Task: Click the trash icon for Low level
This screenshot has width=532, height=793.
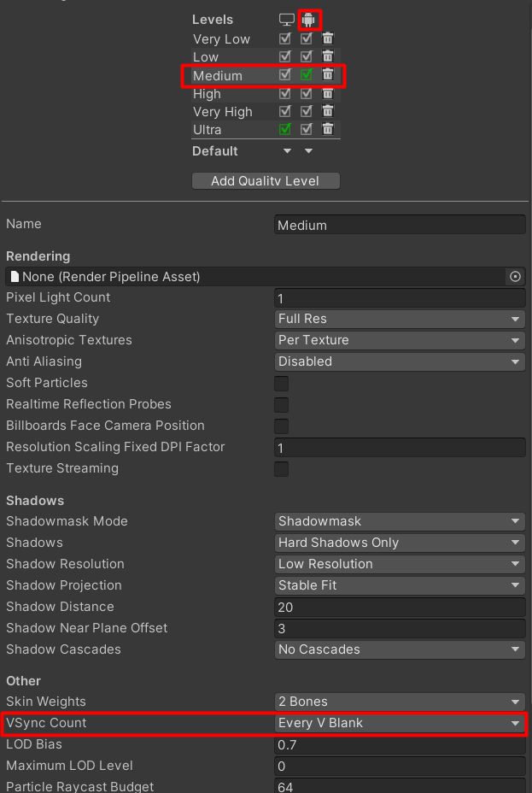Action: (328, 57)
